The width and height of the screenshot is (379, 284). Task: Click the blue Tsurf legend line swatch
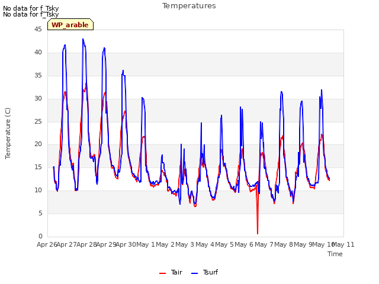pyautogui.click(x=195, y=273)
